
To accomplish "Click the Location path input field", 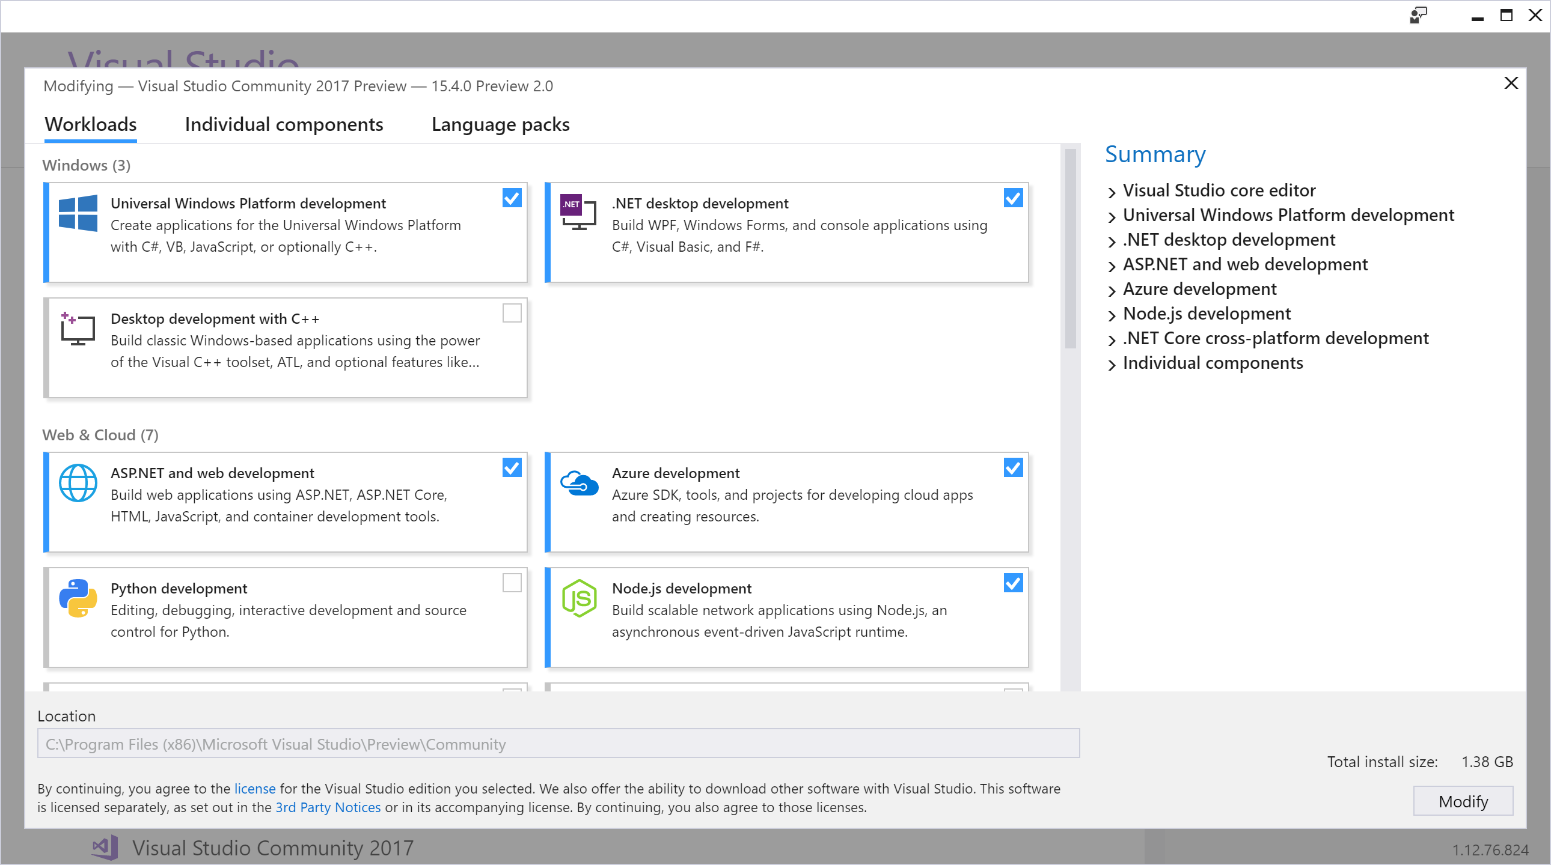I will 558,744.
